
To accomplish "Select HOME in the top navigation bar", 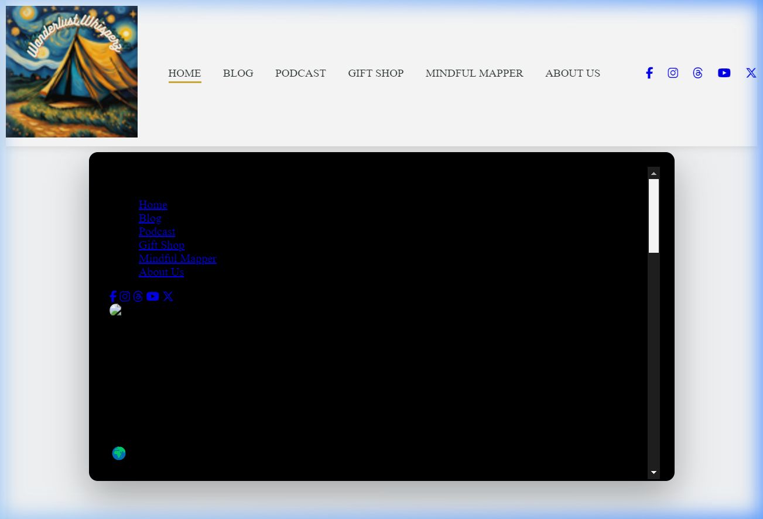I will [x=184, y=73].
